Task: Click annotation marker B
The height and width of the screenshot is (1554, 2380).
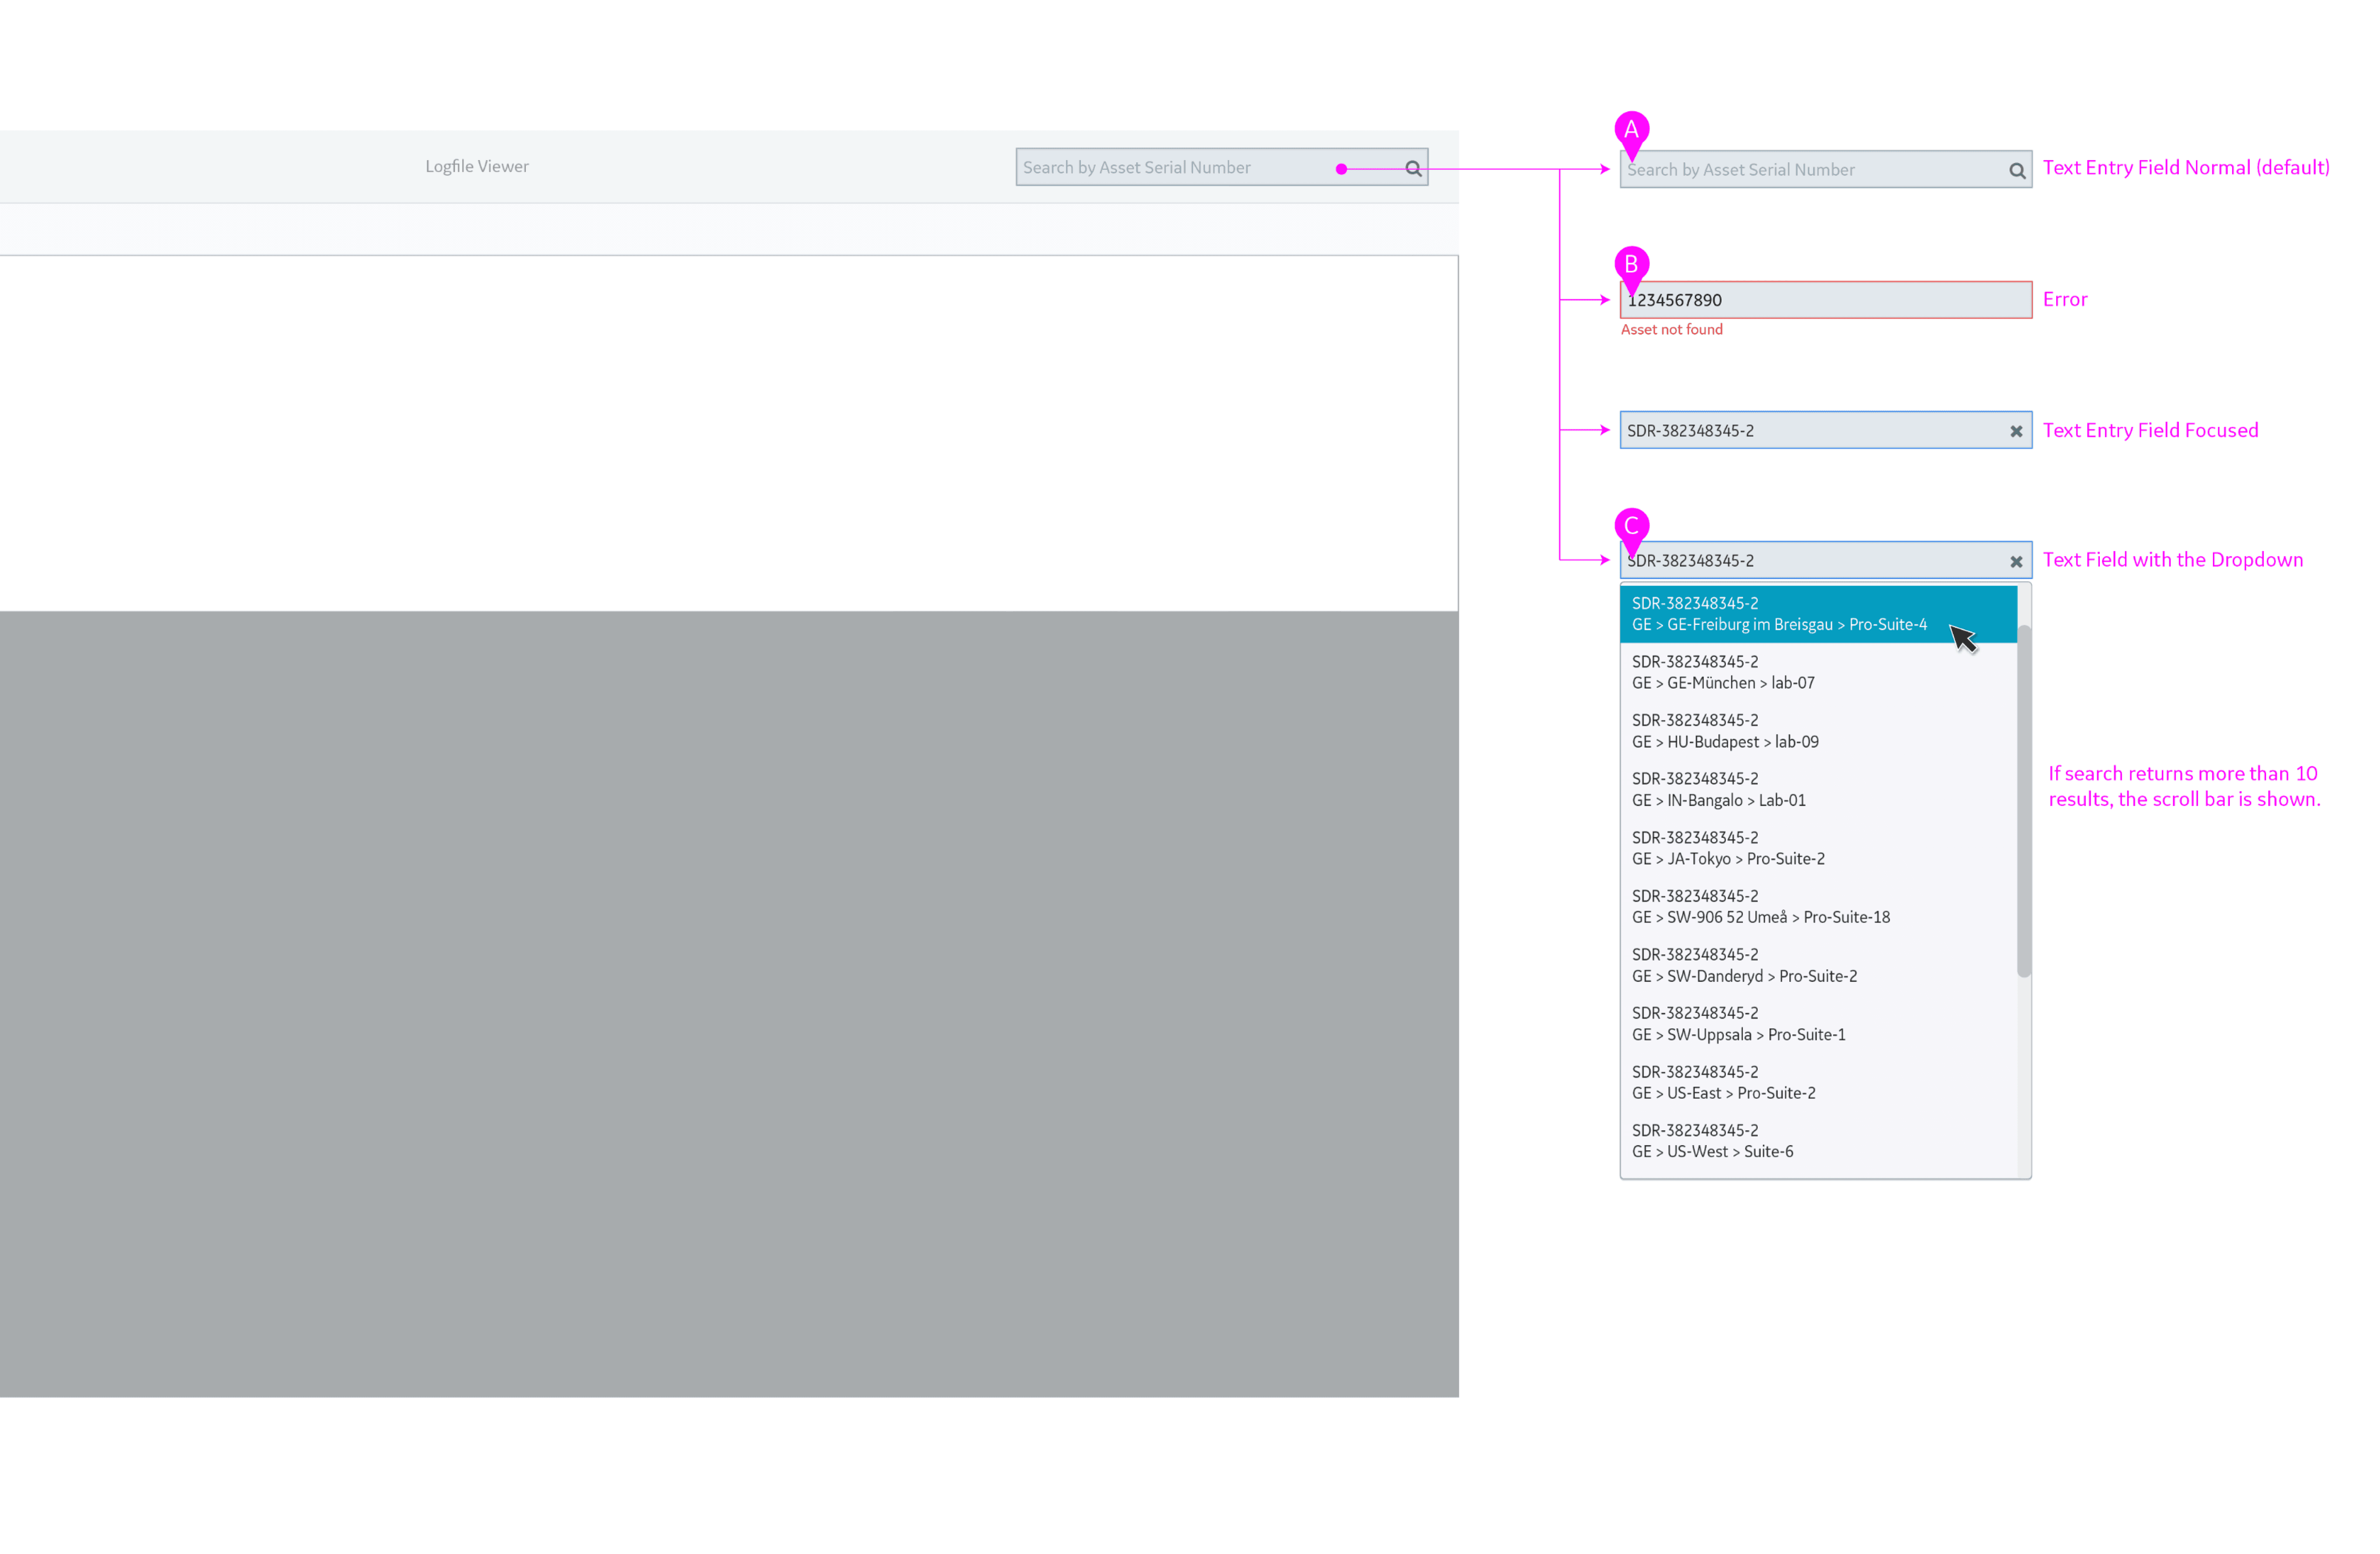Action: [1631, 265]
